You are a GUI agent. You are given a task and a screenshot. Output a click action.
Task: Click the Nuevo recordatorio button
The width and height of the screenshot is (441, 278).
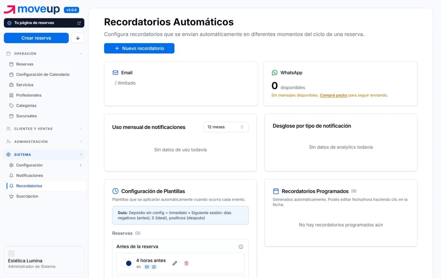pos(139,48)
